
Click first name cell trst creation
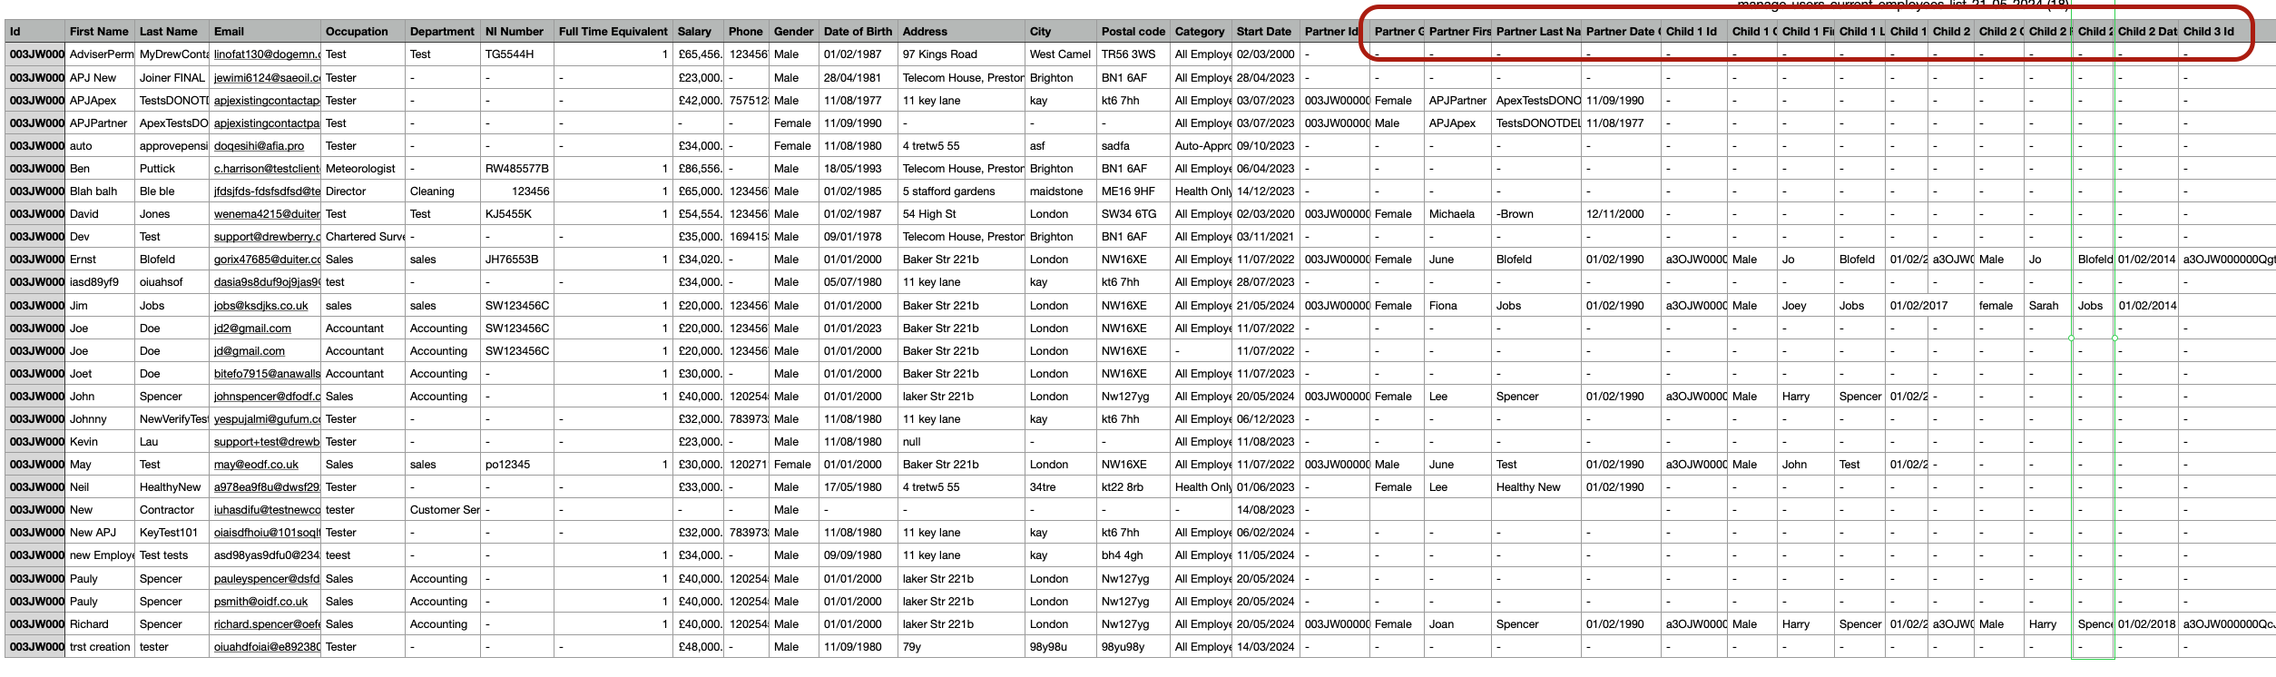tap(100, 647)
